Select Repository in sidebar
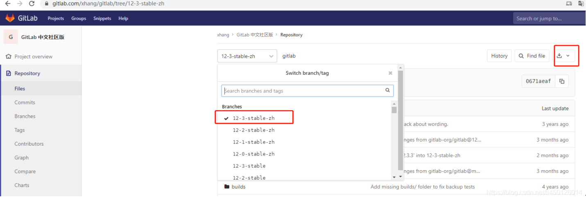This screenshot has width=586, height=200. [27, 74]
